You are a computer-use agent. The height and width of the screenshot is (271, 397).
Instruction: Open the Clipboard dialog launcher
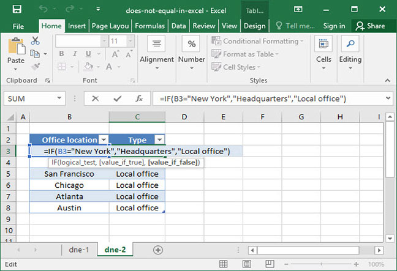(x=47, y=80)
